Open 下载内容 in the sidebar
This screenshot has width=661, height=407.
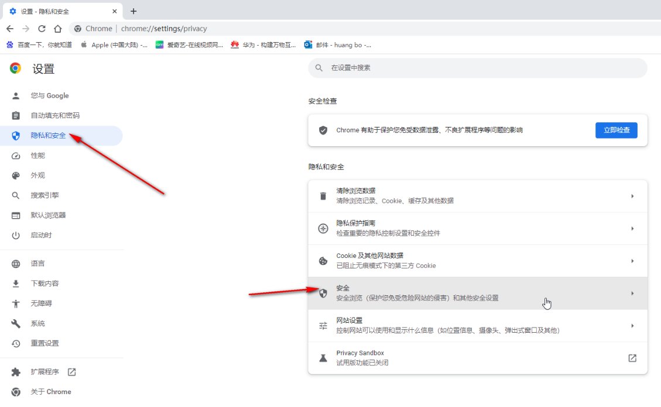(61, 283)
